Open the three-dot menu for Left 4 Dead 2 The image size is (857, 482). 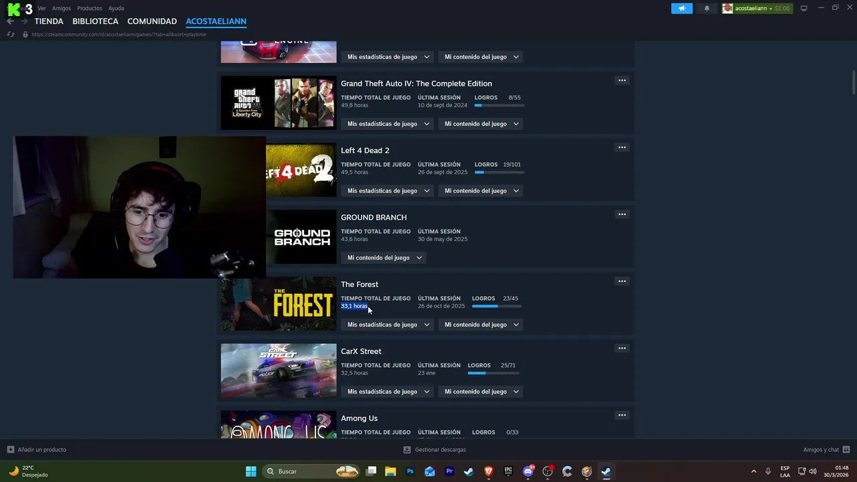[622, 147]
